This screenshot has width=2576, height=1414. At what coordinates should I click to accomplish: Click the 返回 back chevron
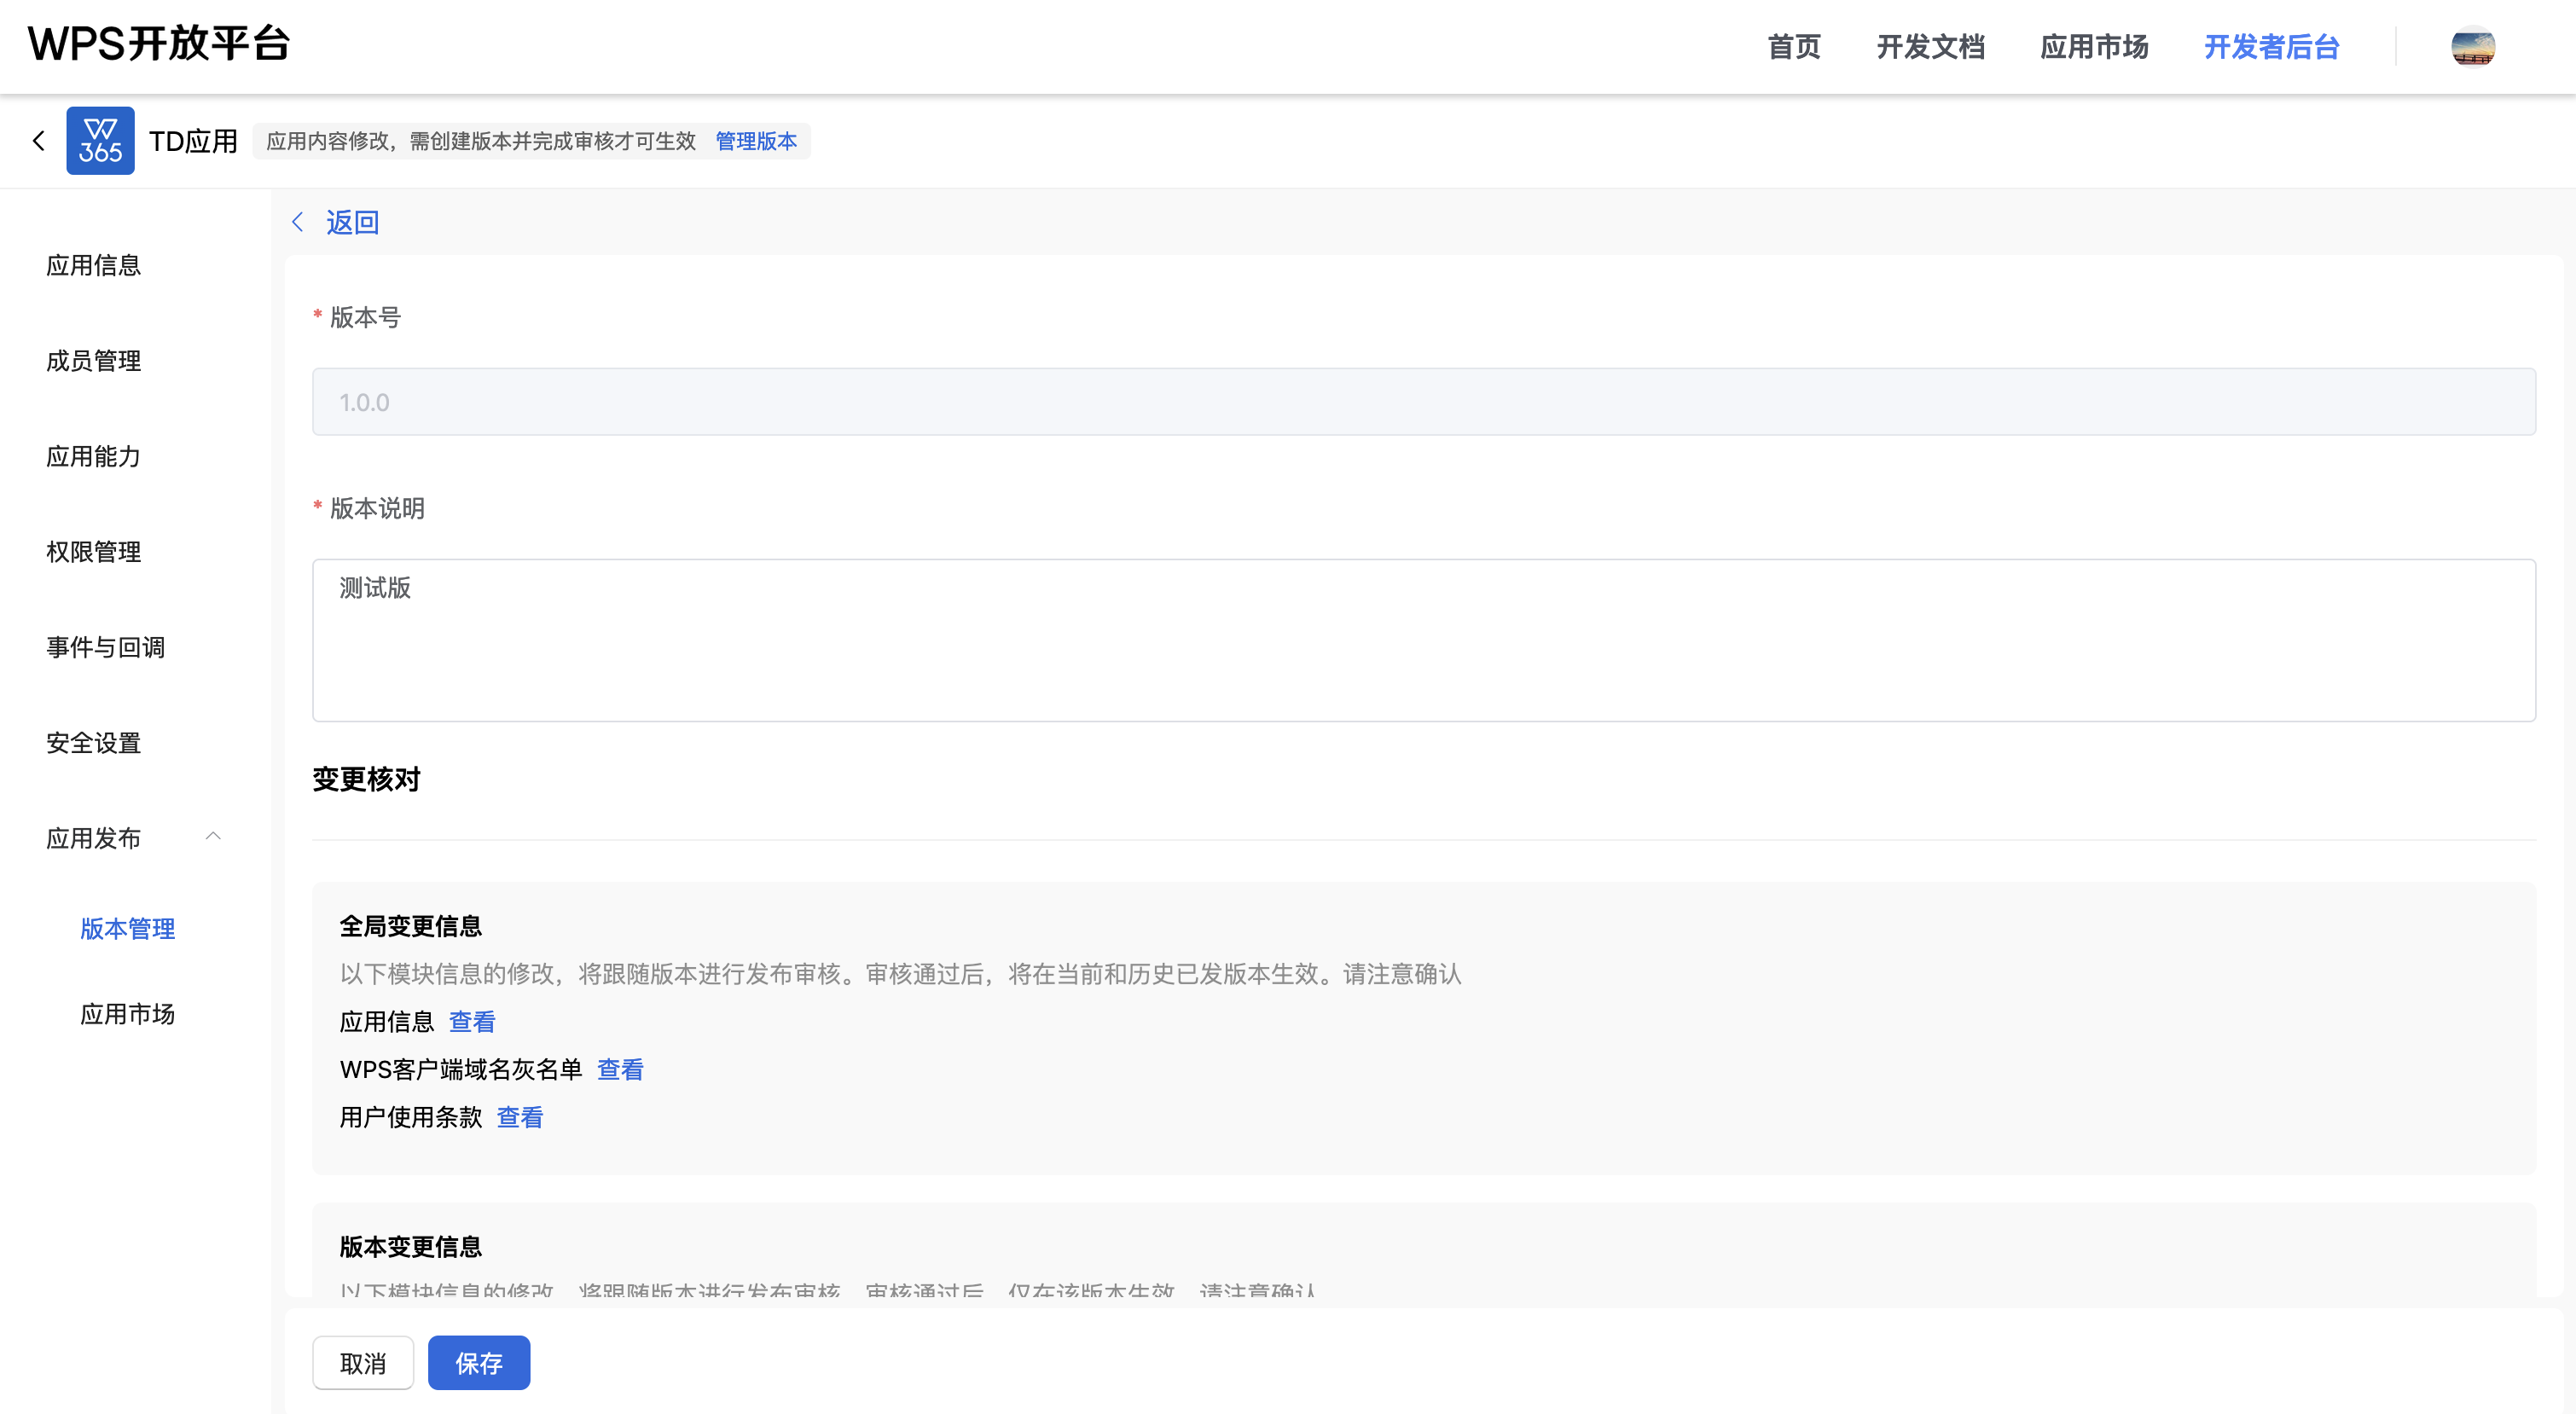pyautogui.click(x=297, y=222)
